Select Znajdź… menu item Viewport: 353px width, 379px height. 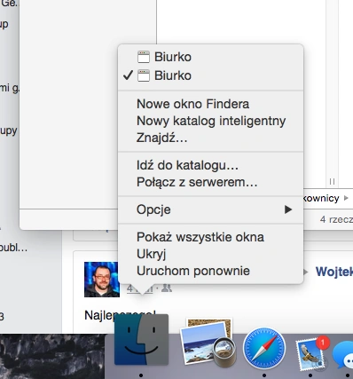coord(210,138)
